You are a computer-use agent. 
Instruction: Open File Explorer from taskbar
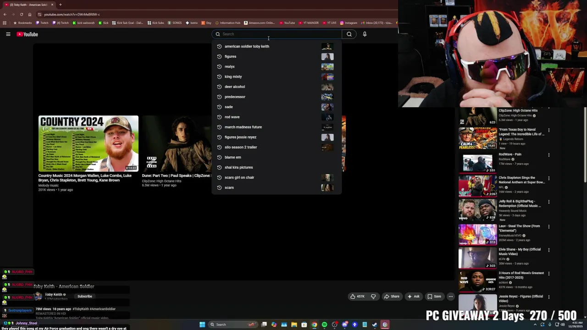[294, 324]
